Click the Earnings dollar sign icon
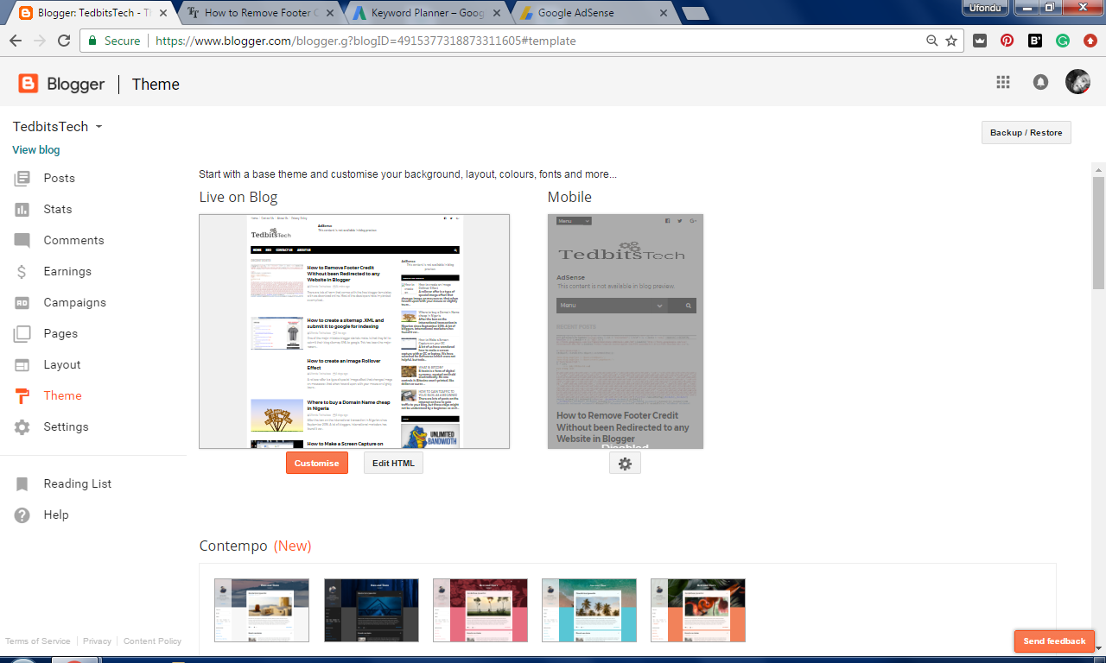Image resolution: width=1106 pixels, height=663 pixels. click(22, 271)
